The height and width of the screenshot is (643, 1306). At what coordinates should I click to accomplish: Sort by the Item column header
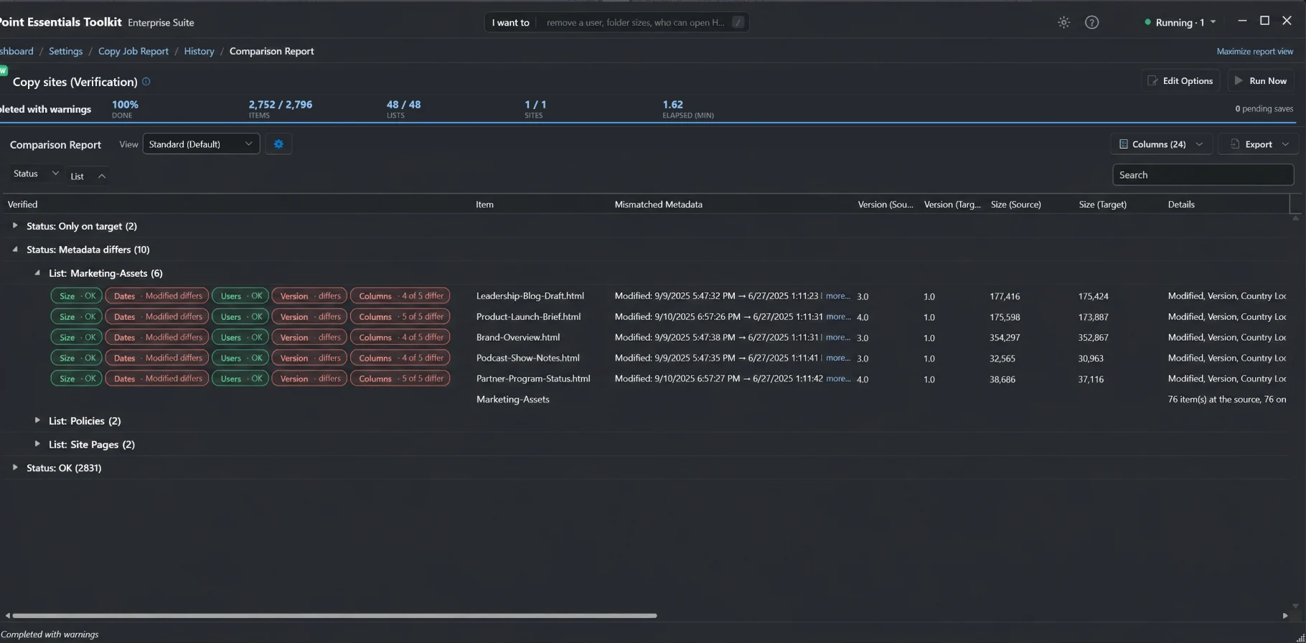tap(484, 205)
